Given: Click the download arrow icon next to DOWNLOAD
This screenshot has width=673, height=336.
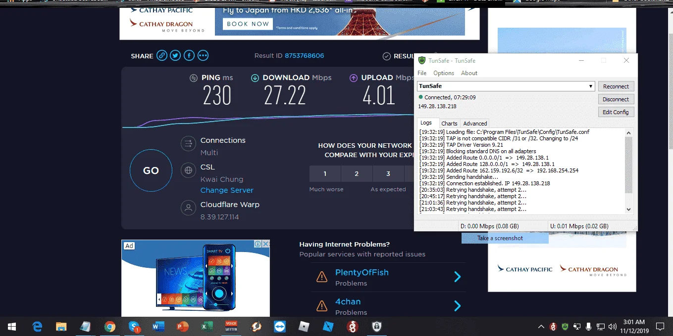Looking at the screenshot, I should 255,78.
